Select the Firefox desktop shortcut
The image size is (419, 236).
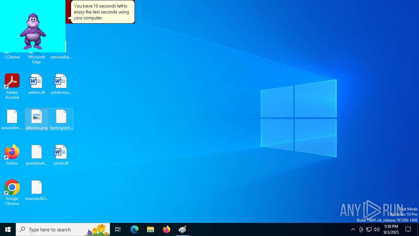[x=12, y=155]
